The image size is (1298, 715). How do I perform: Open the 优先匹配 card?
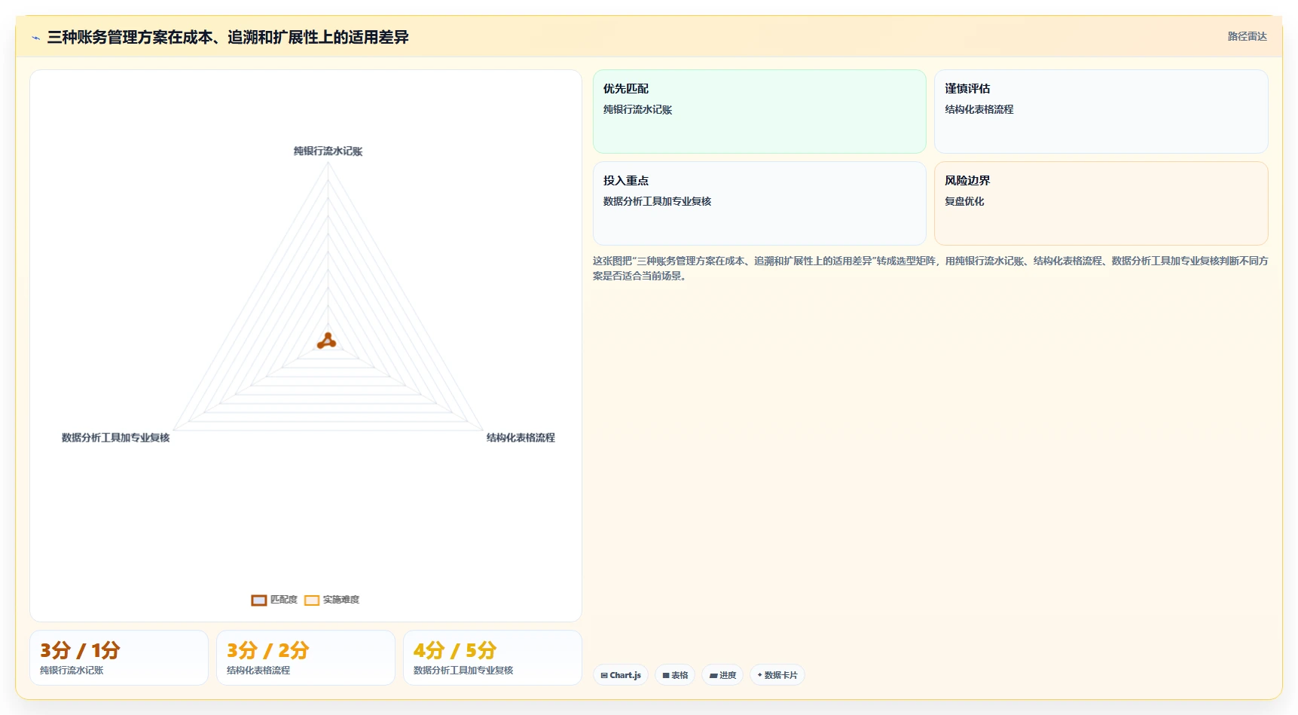[x=759, y=112]
